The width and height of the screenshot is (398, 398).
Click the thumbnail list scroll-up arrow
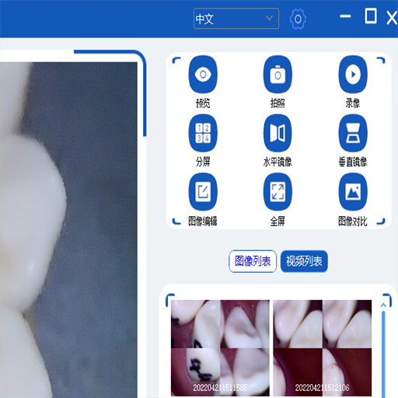pyautogui.click(x=383, y=305)
